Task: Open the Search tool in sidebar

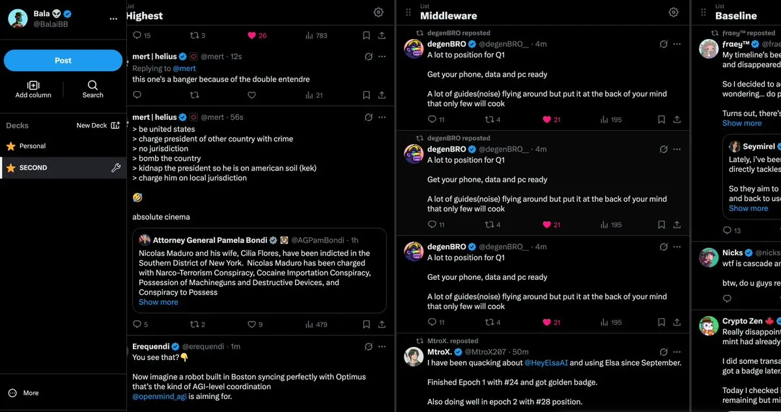Action: point(92,89)
